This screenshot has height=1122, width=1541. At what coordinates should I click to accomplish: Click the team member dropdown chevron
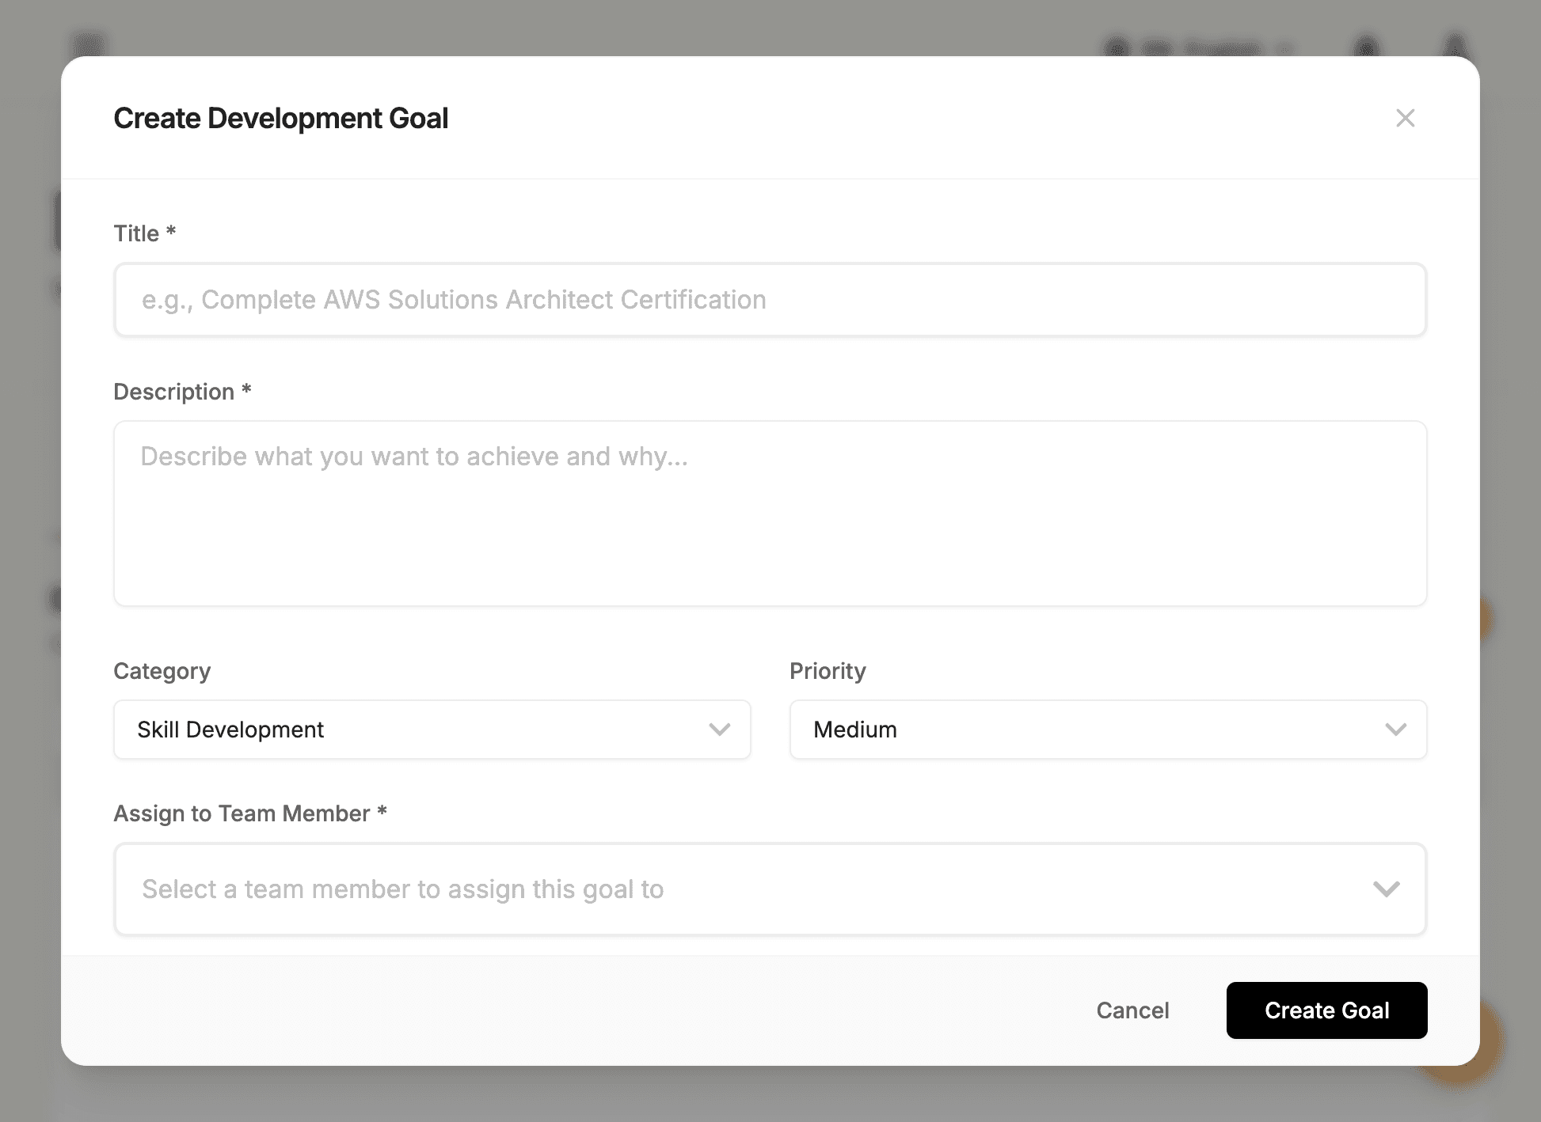pyautogui.click(x=1387, y=889)
